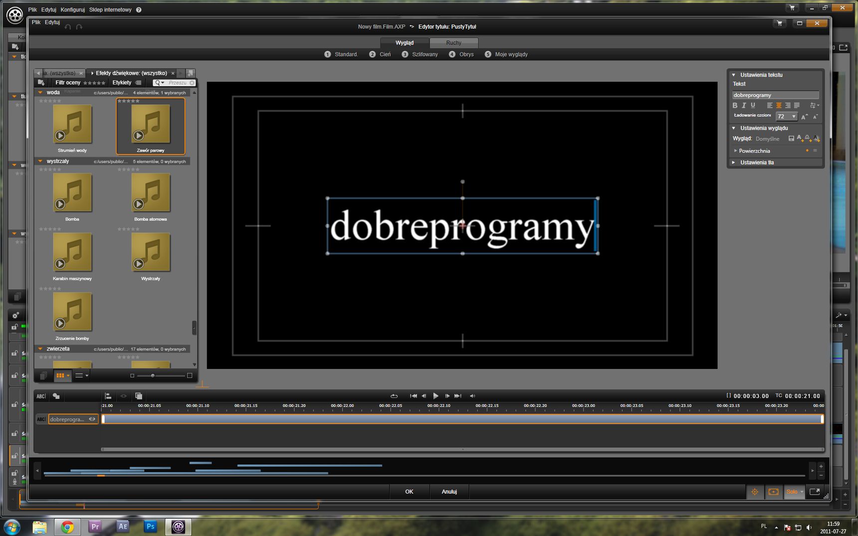Image resolution: width=858 pixels, height=536 pixels.
Task: Select the Bomba atomowa sound thumbnail
Action: coord(151,193)
